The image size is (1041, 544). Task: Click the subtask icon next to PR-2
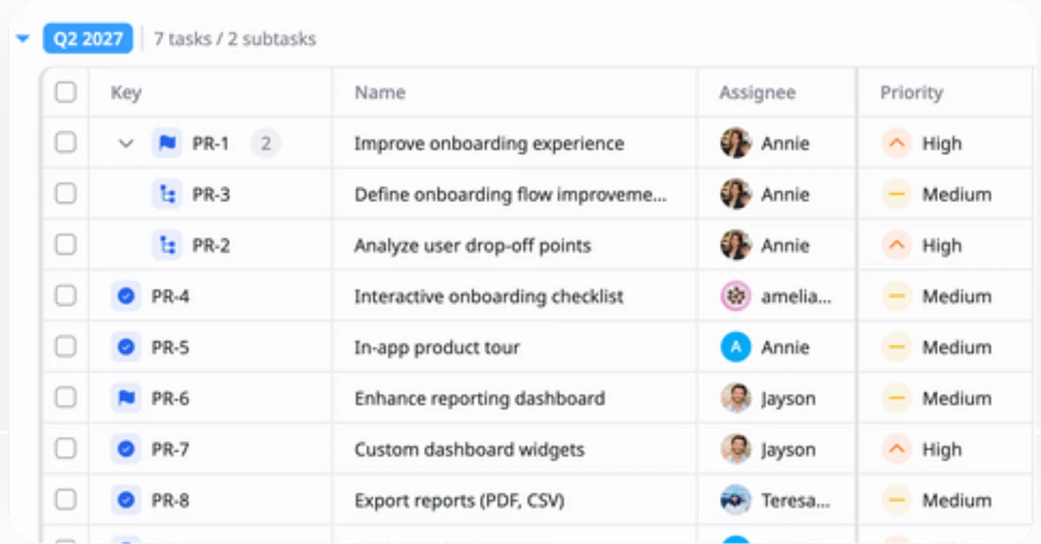(167, 245)
